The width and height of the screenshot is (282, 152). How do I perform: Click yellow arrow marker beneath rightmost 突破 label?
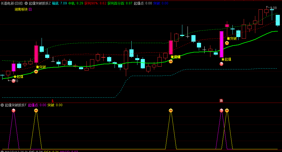(227, 43)
